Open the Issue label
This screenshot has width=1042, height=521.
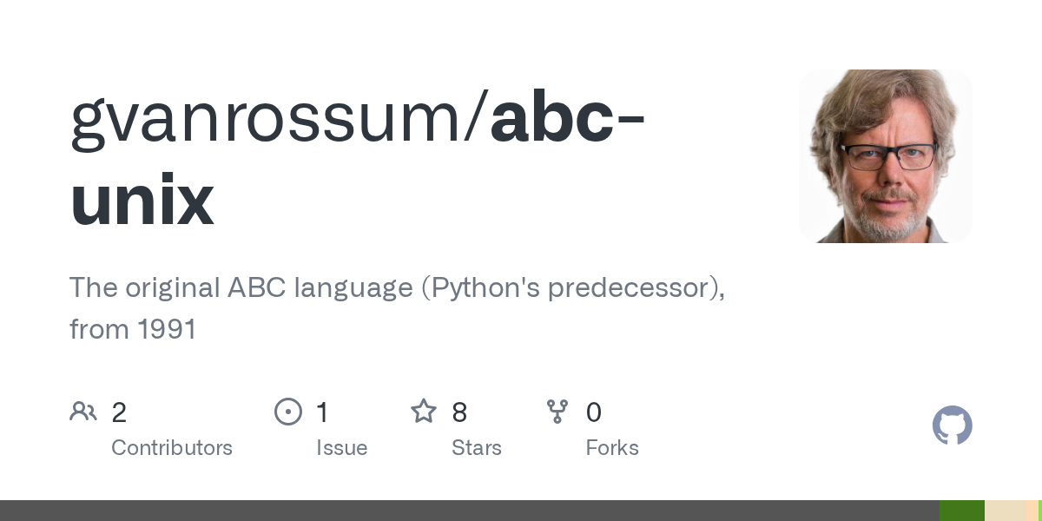point(341,448)
